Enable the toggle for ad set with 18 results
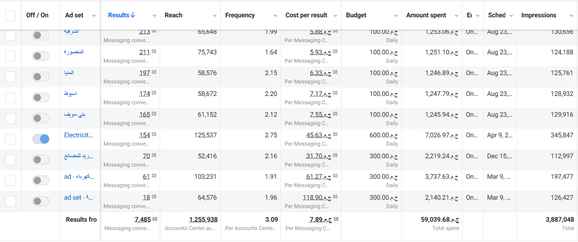 (41, 201)
